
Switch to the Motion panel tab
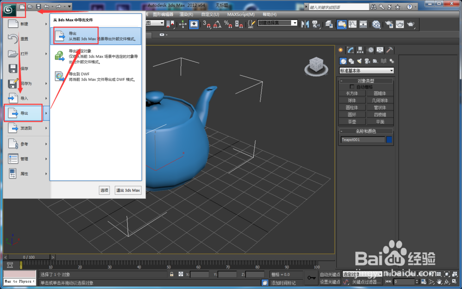pyautogui.click(x=371, y=50)
